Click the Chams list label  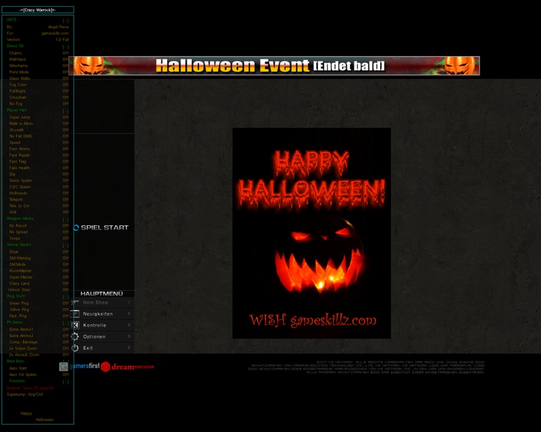click(x=15, y=53)
